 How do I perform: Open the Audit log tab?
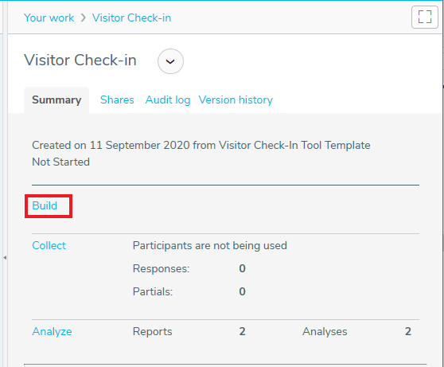point(168,100)
